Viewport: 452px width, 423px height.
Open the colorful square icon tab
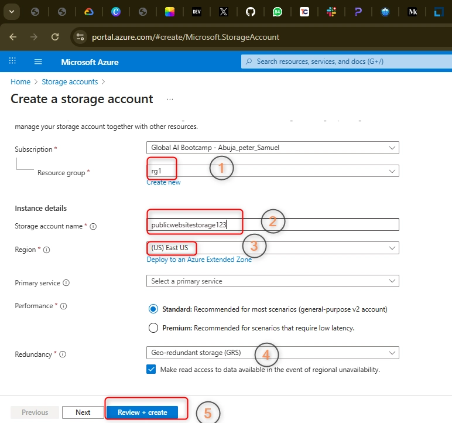pyautogui.click(x=170, y=12)
